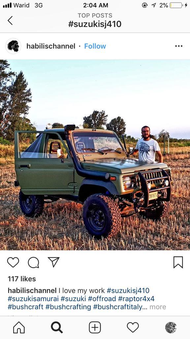Image resolution: width=190 pixels, height=339 pixels.
Task: Open the Search tab magnifier
Action: point(57,327)
